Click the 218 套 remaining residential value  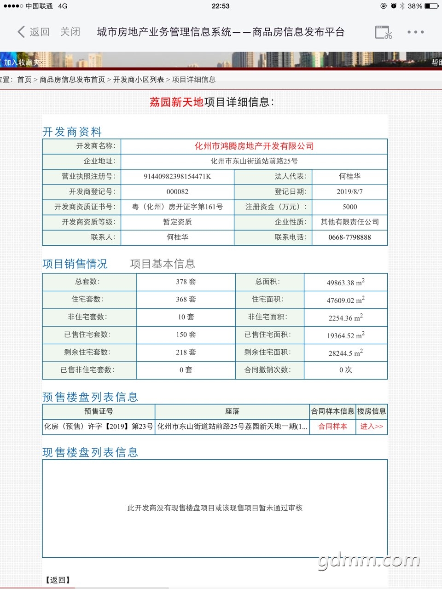click(186, 352)
